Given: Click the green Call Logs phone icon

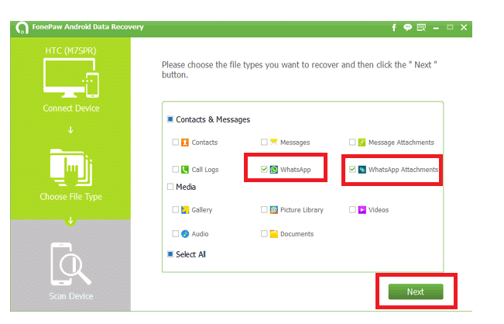Looking at the screenshot, I should click(185, 170).
